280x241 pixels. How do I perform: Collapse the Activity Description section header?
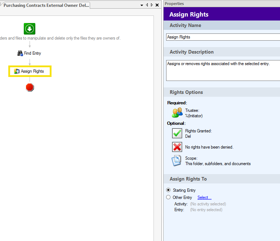click(191, 52)
